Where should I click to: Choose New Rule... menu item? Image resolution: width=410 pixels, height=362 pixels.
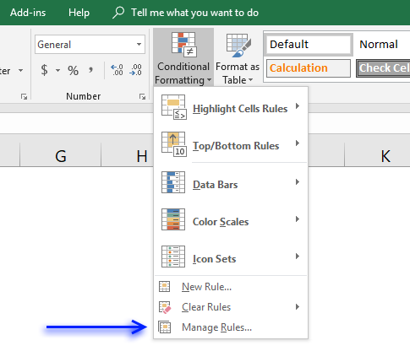tap(231, 287)
